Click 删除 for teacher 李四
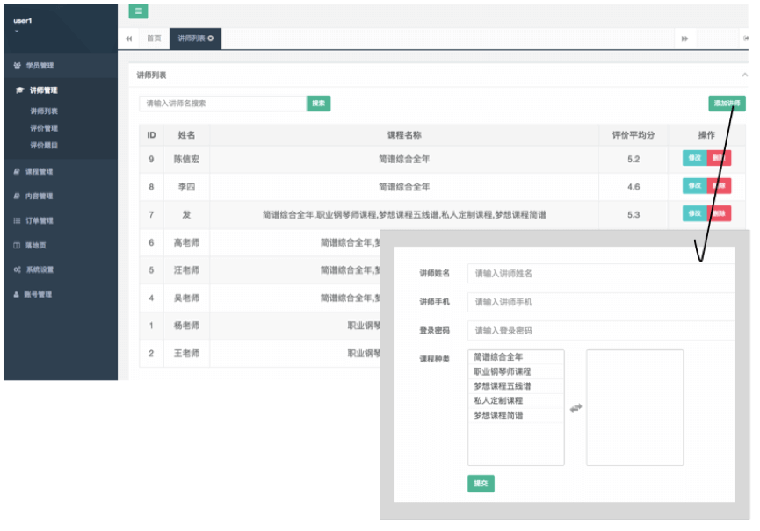Image resolution: width=760 pixels, height=531 pixels. coord(719,186)
